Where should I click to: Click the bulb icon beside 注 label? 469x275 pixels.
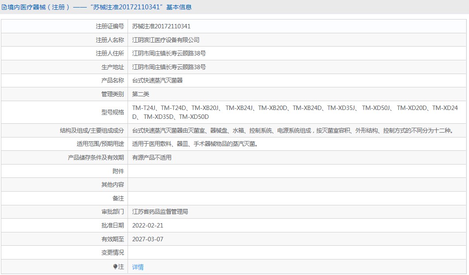115,266
